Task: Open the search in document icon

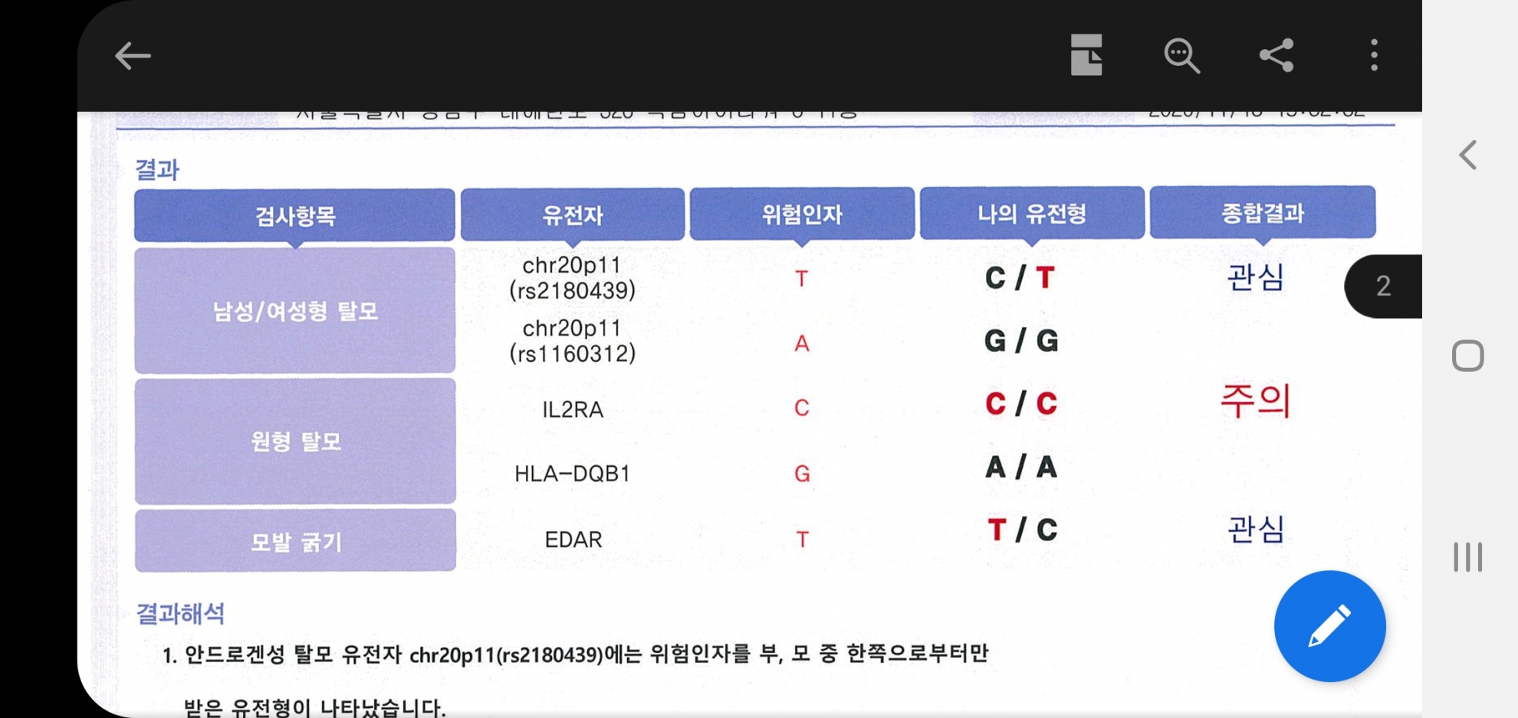Action: 1181,56
